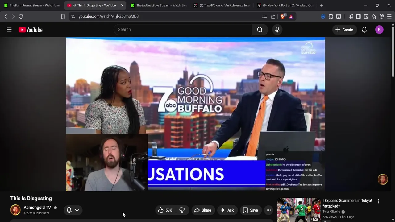395x222 pixels.
Task: Open more actions ellipsis under video
Action: pos(269,210)
